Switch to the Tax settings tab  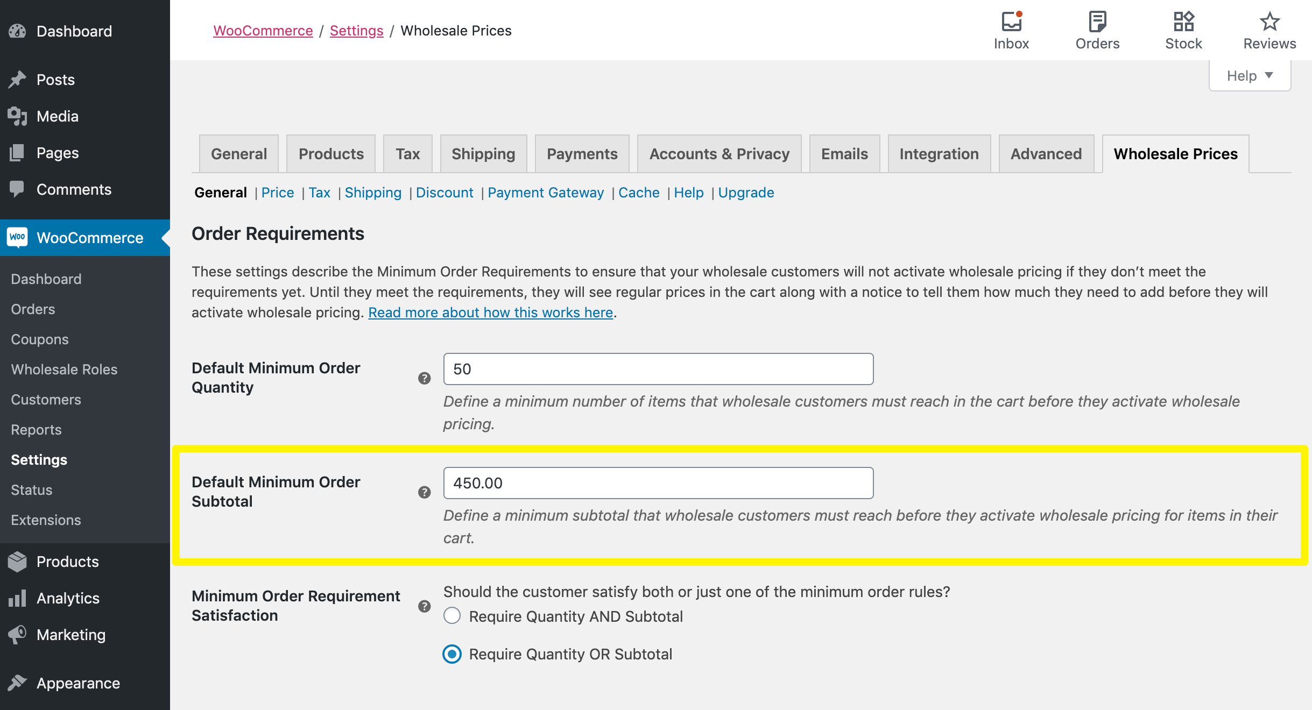(x=408, y=154)
